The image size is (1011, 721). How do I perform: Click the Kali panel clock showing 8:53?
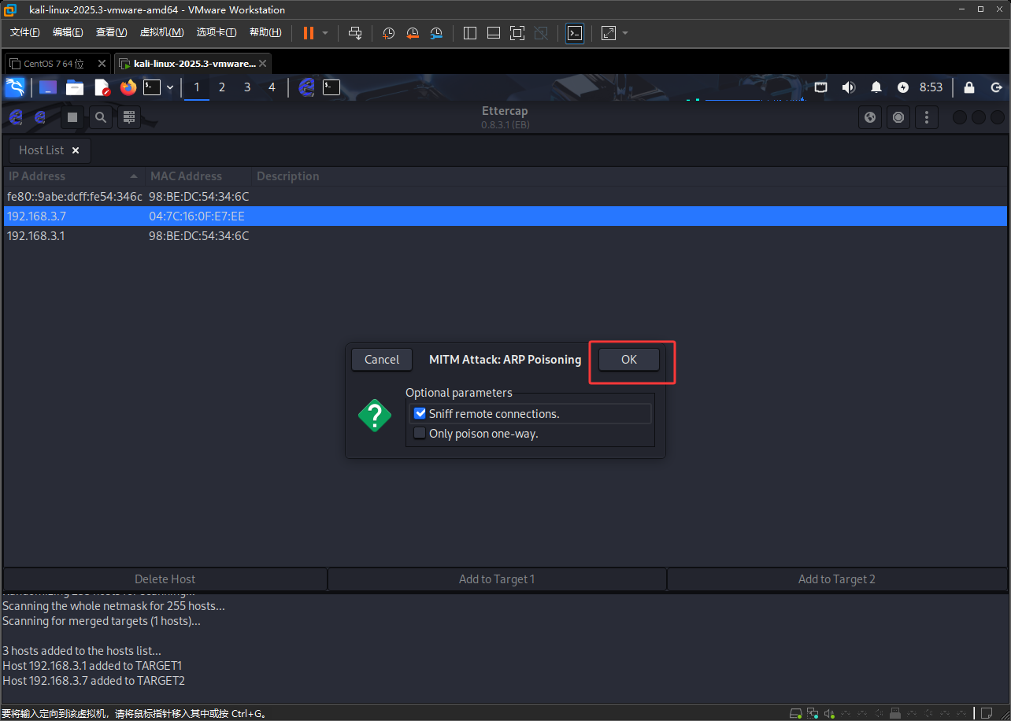pyautogui.click(x=931, y=87)
